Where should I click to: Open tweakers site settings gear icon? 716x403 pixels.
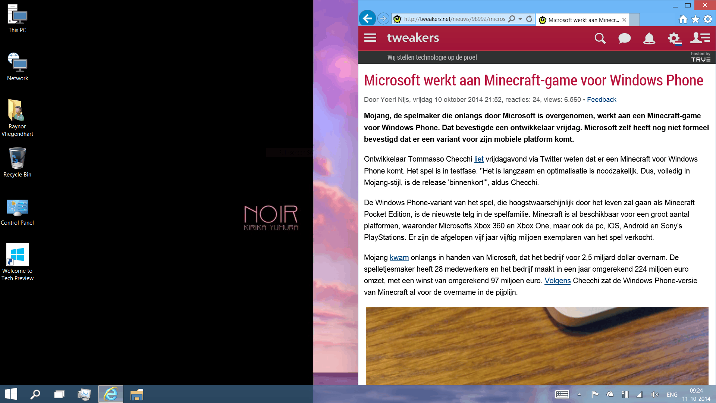click(674, 38)
